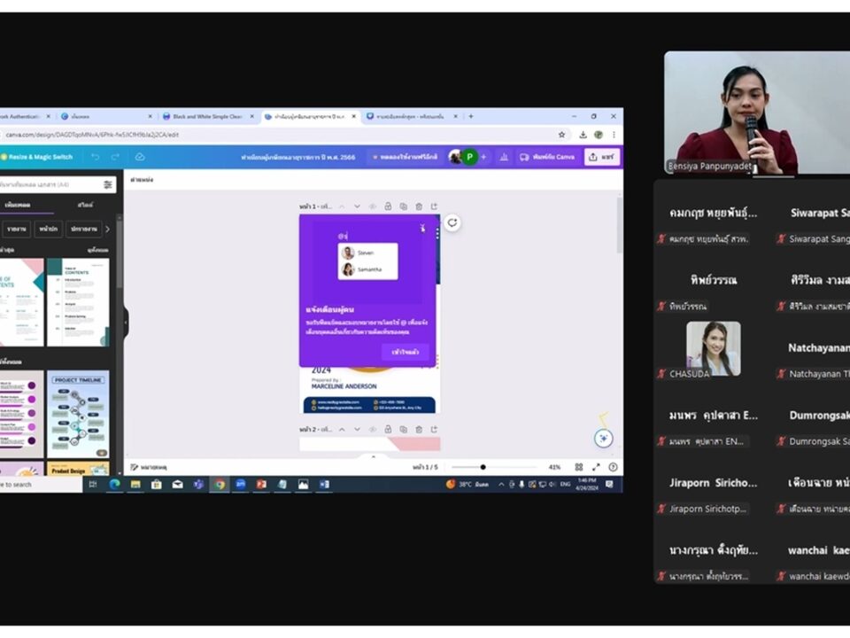Click the refresh circular arrow beside the page
The image size is (850, 638).
coord(452,223)
